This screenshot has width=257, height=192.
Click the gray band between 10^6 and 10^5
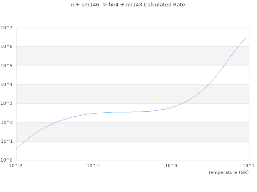click(133, 56)
